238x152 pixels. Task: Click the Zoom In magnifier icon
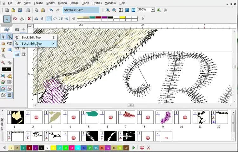[108, 10]
